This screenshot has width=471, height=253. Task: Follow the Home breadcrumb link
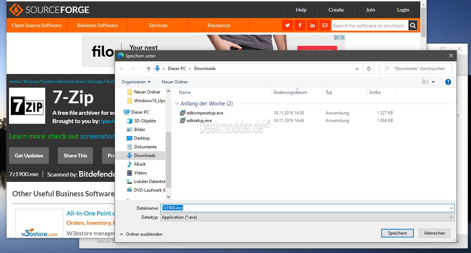pos(15,82)
